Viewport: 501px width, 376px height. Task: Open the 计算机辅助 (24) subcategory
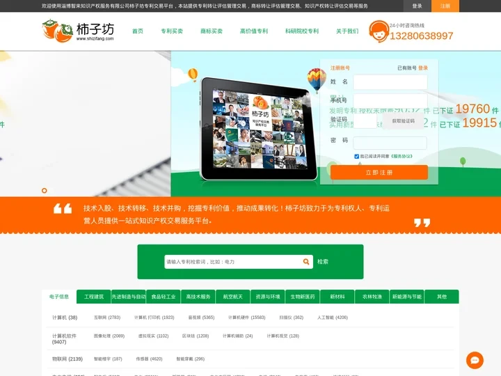238,336
